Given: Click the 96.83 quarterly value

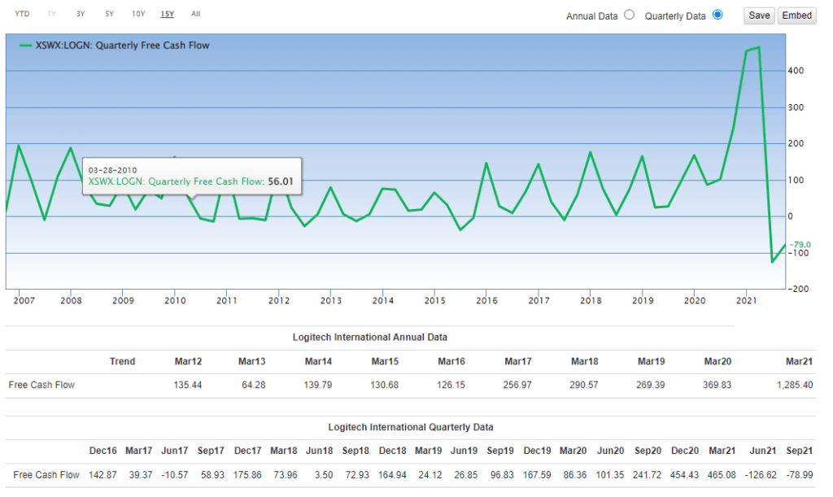Looking at the screenshot, I should tap(502, 475).
